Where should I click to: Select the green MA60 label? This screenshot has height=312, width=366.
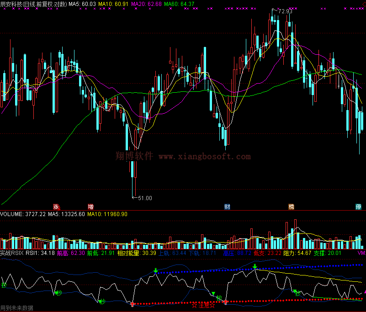coord(179,4)
